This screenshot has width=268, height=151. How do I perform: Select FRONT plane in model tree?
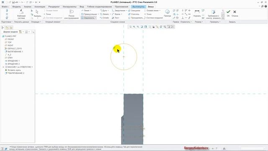(10, 39)
